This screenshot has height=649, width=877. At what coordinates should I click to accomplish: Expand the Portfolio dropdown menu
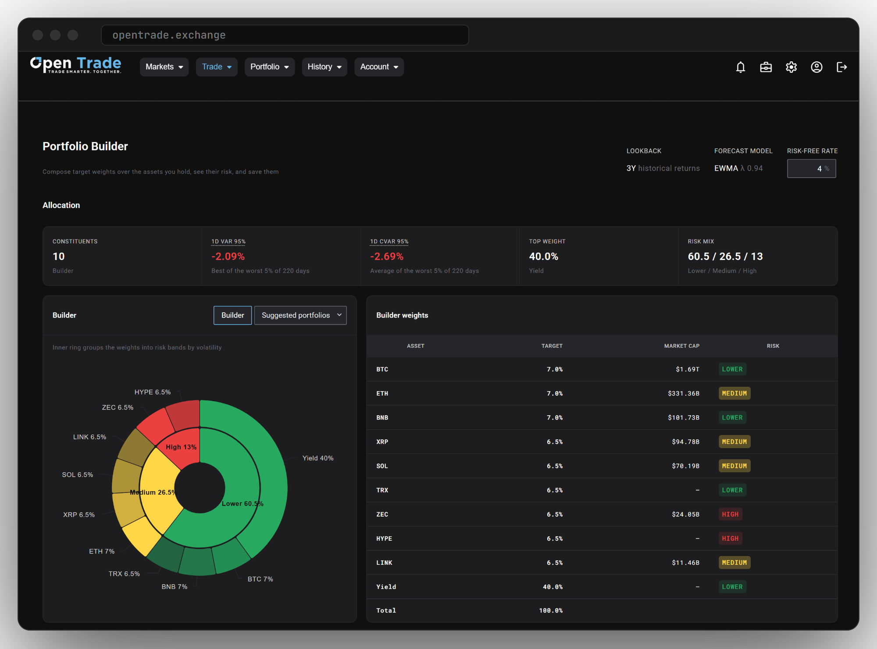click(x=270, y=67)
